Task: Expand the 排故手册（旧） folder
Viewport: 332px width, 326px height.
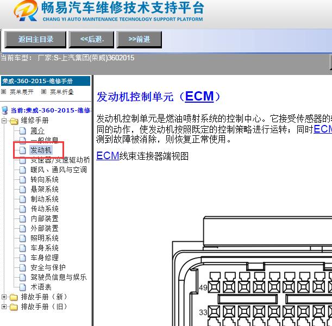Action: (x=4, y=307)
